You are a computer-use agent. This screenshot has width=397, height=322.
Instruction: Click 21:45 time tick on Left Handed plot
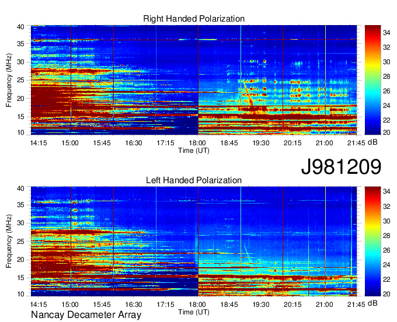click(356, 304)
